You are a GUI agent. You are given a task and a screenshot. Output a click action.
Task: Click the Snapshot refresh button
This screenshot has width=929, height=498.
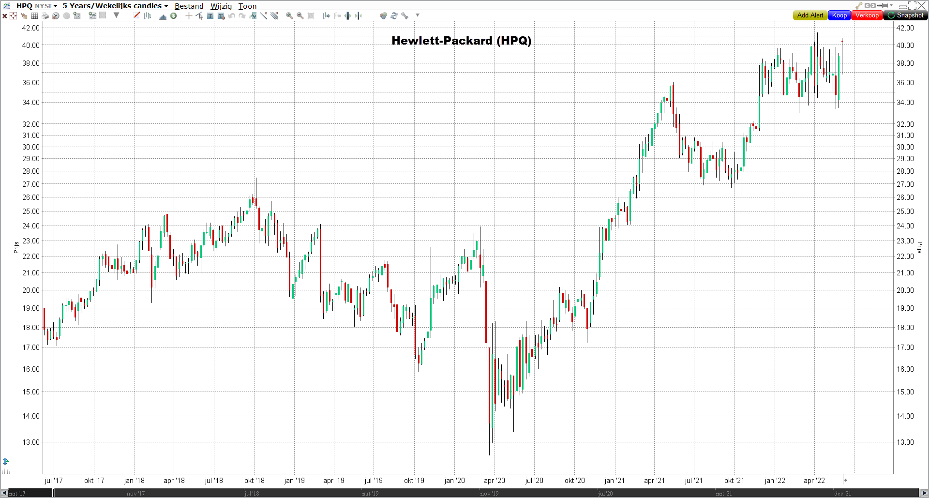pyautogui.click(x=905, y=15)
